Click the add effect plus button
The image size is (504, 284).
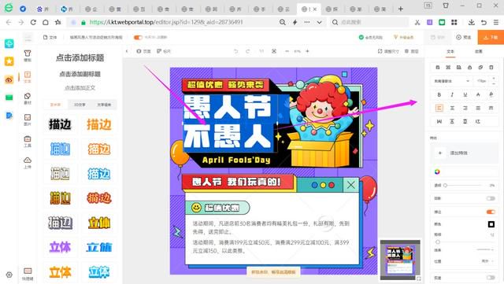440,153
